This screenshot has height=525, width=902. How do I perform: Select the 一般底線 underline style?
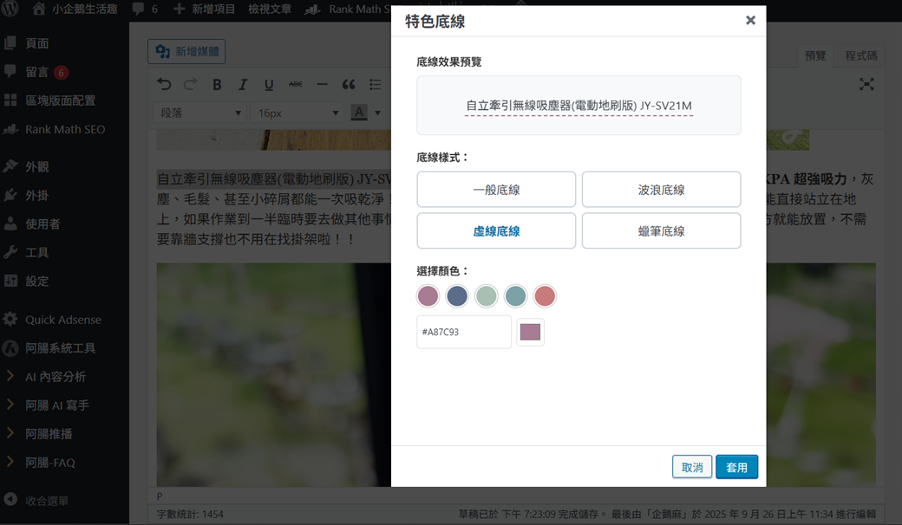[x=496, y=190]
